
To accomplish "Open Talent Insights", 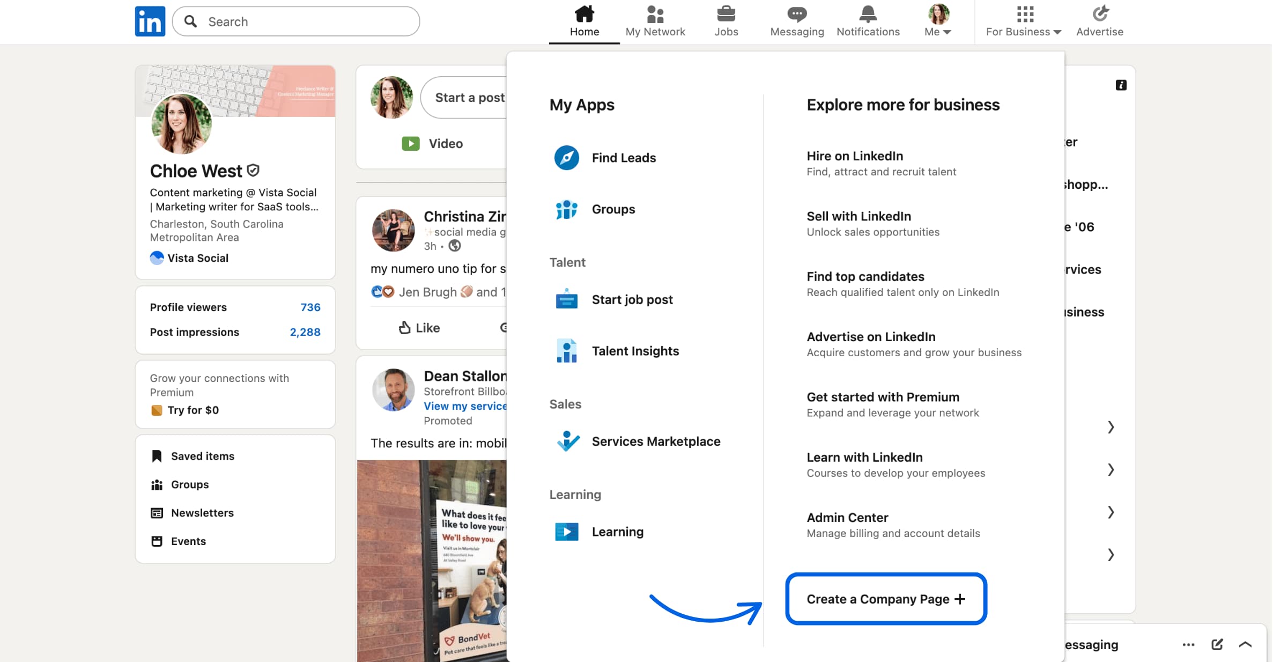I will point(566,351).
